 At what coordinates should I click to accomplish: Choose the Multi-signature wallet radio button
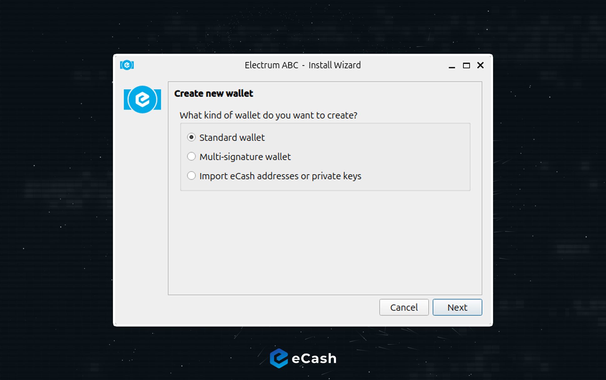191,156
